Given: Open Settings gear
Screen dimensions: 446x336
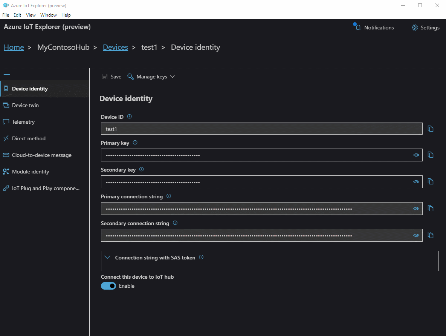Looking at the screenshot, I should 415,28.
